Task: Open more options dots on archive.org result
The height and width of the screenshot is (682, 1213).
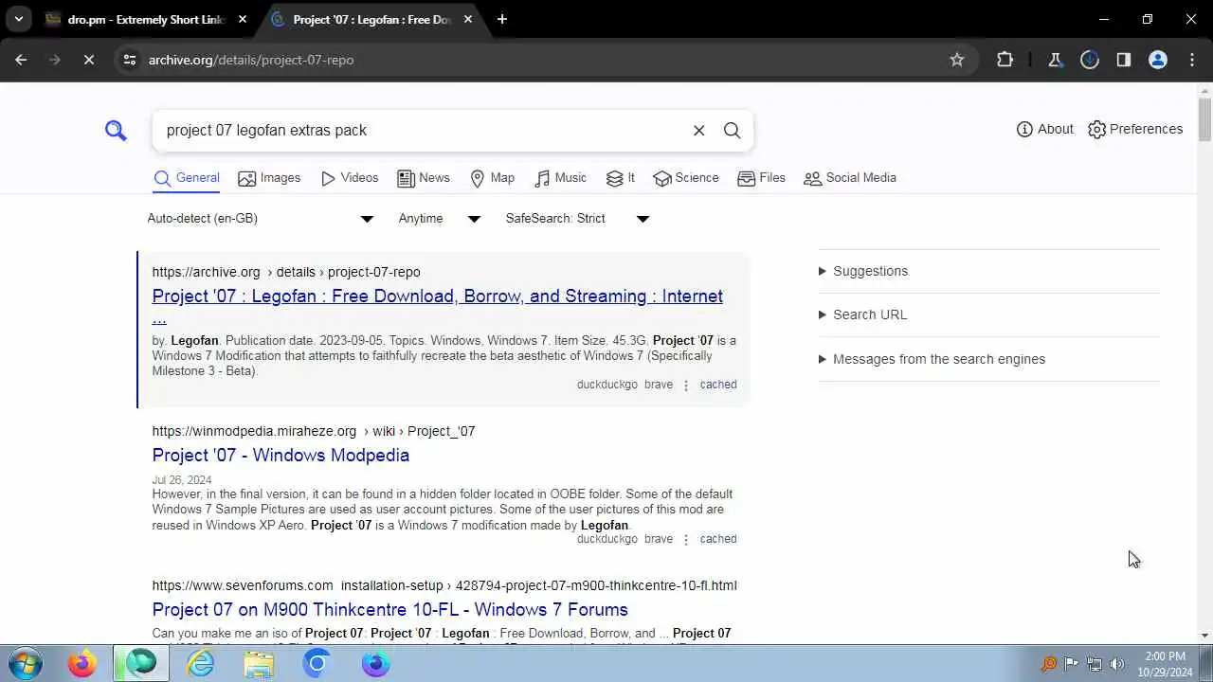Action: 686,385
